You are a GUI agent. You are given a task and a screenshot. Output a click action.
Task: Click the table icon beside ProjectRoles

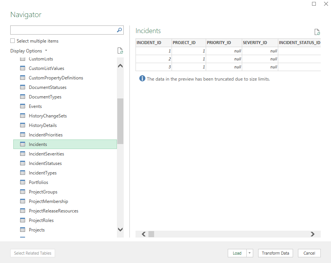22,220
